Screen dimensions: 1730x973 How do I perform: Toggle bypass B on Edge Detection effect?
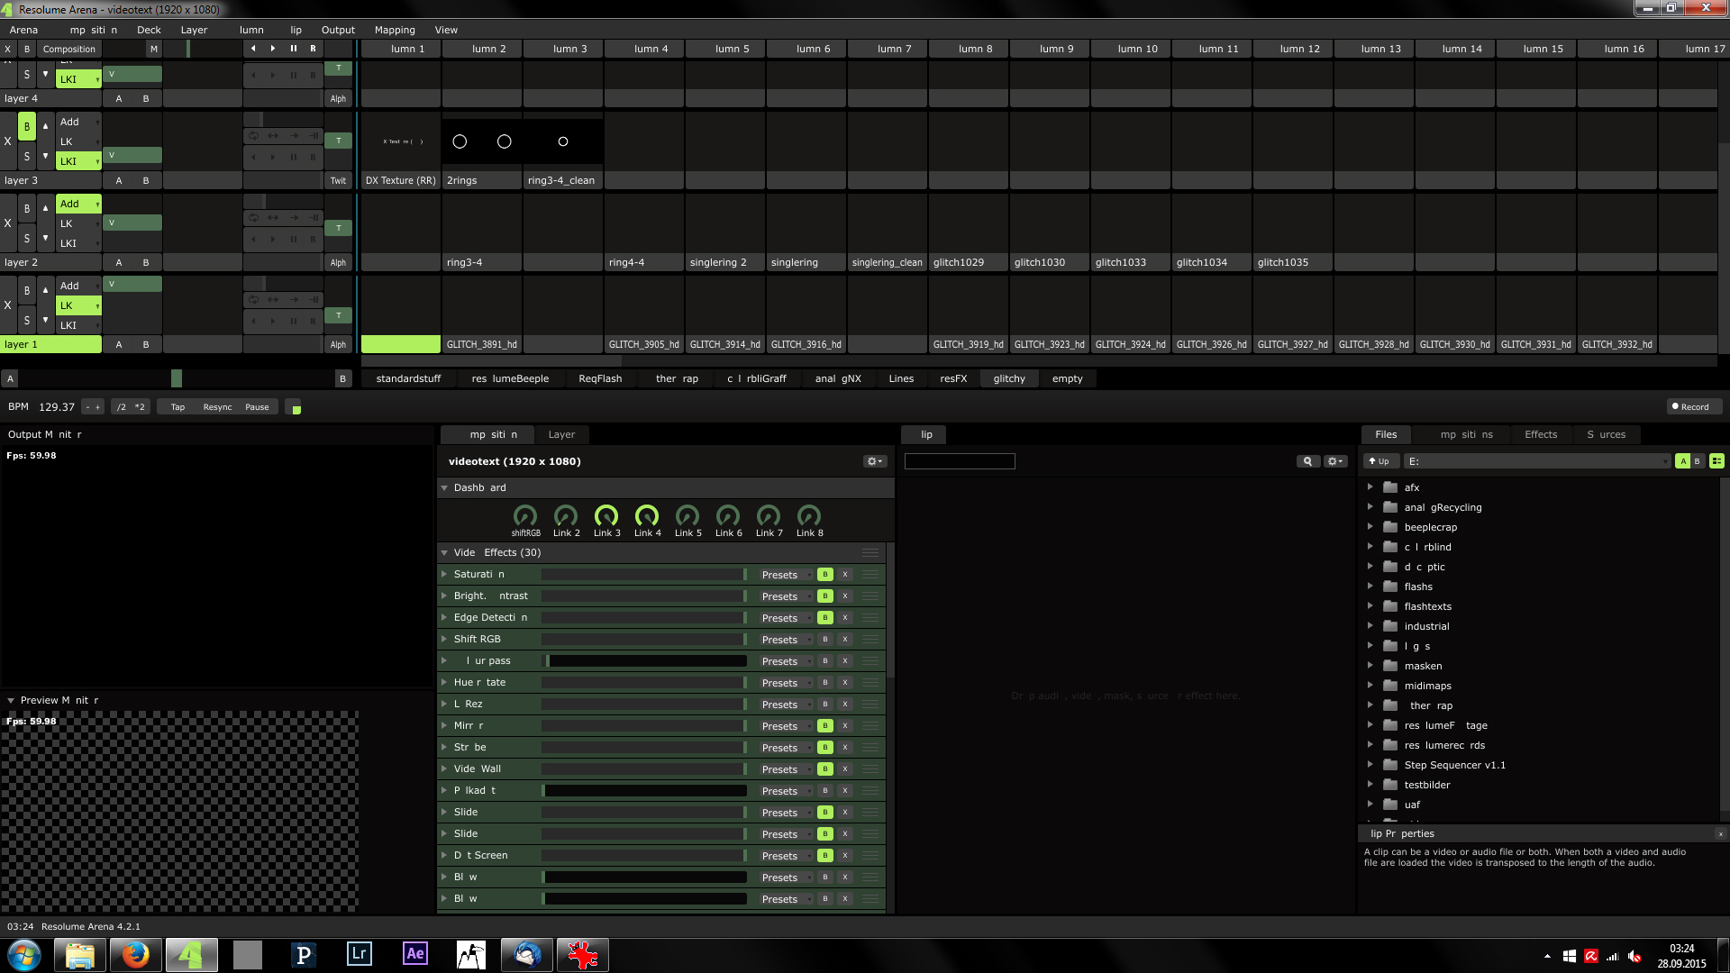[x=824, y=618]
